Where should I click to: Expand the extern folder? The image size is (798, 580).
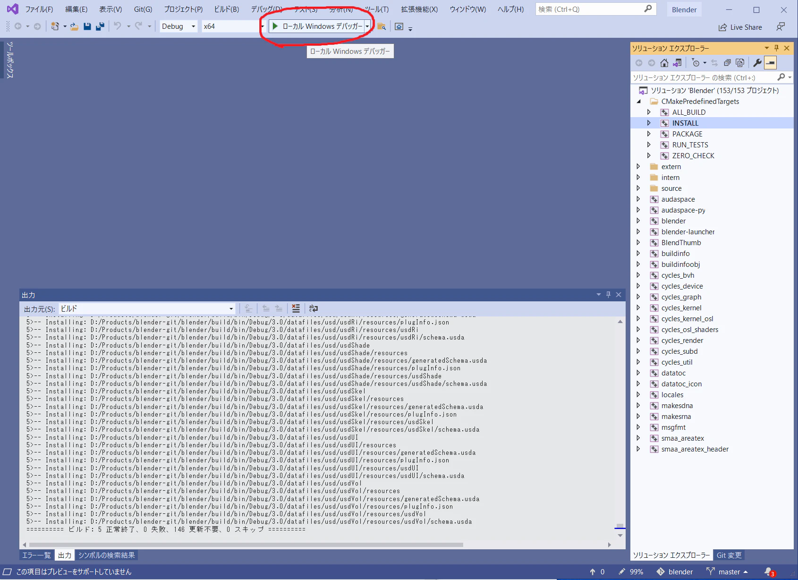638,167
